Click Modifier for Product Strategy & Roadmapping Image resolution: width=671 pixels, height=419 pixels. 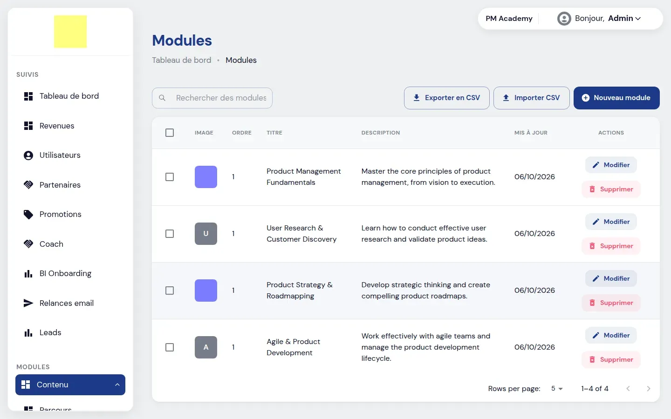[x=611, y=278]
